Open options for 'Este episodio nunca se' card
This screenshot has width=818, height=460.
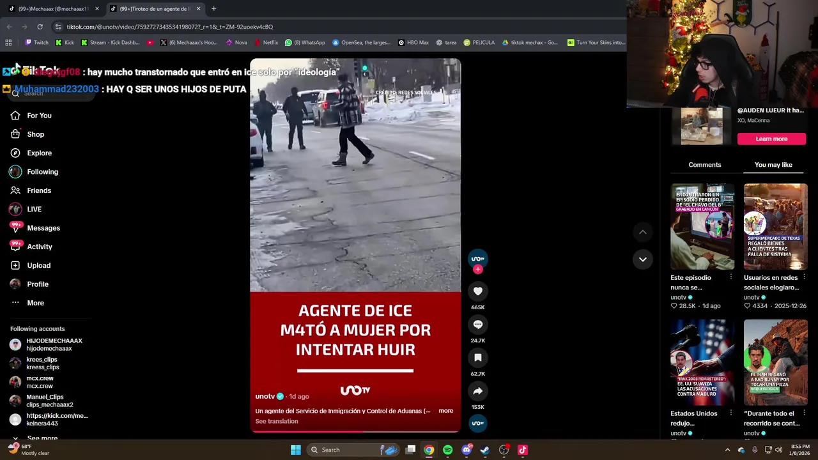[x=730, y=277]
